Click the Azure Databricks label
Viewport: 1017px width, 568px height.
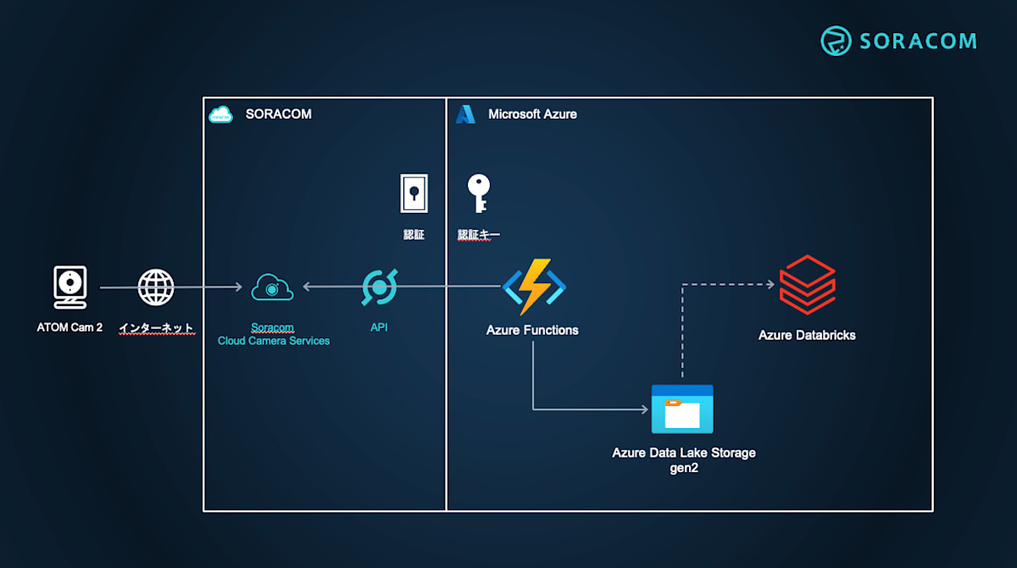tap(807, 335)
